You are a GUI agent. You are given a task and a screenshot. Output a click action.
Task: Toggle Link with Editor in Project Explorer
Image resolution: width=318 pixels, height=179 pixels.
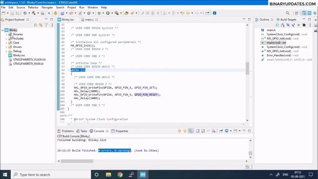(x=41, y=25)
